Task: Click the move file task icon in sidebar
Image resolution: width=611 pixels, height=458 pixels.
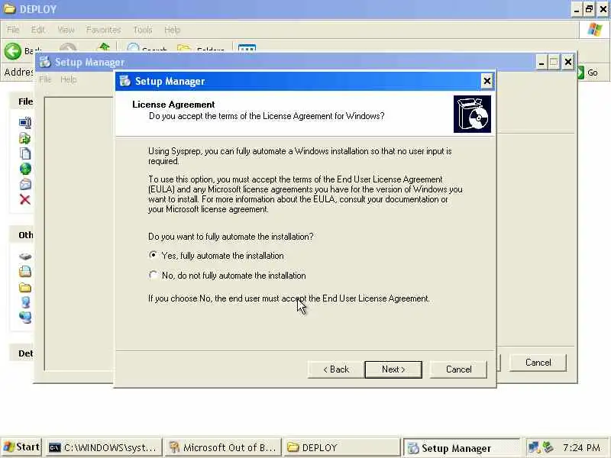Action: coord(25,138)
